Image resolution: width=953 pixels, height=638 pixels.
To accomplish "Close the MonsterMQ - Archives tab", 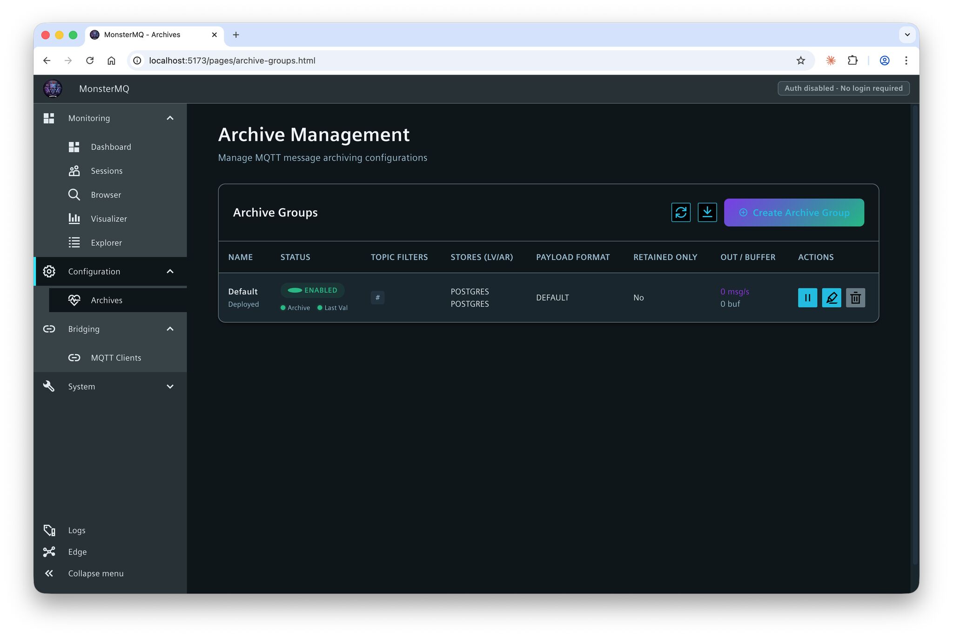I will [215, 35].
